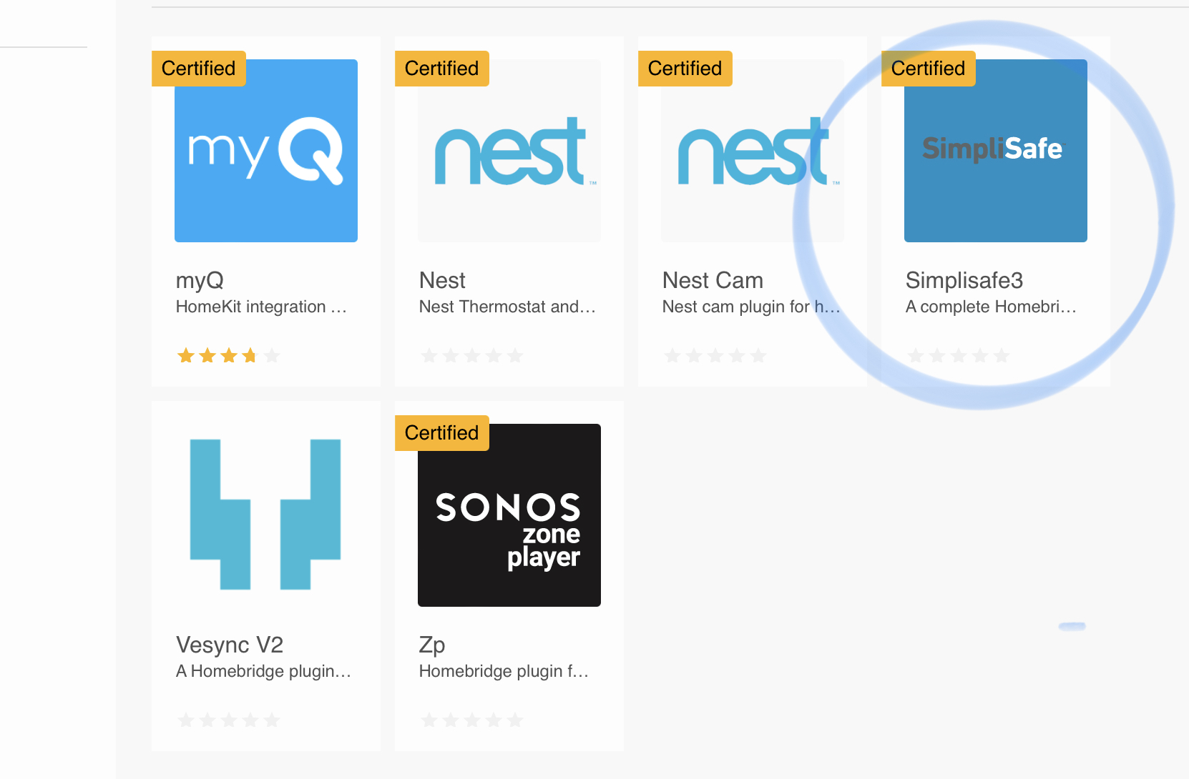Open the Nest Cam title link
Image resolution: width=1189 pixels, height=779 pixels.
click(713, 280)
